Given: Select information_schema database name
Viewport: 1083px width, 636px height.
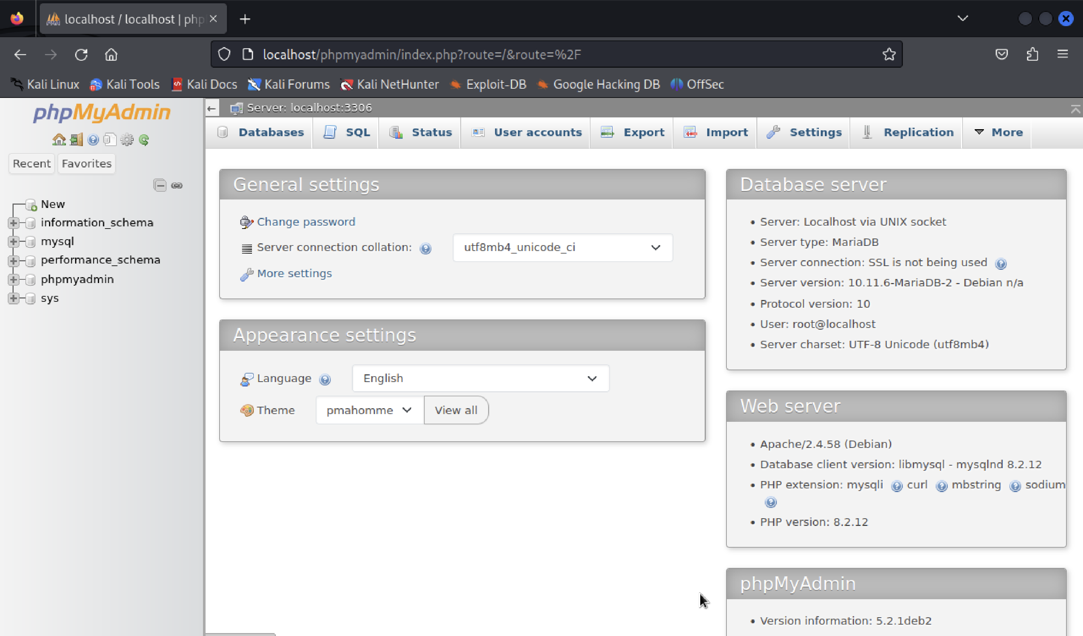Looking at the screenshot, I should [x=97, y=222].
